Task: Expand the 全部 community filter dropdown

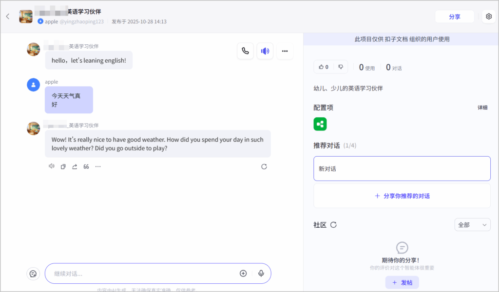Action: pyautogui.click(x=472, y=225)
